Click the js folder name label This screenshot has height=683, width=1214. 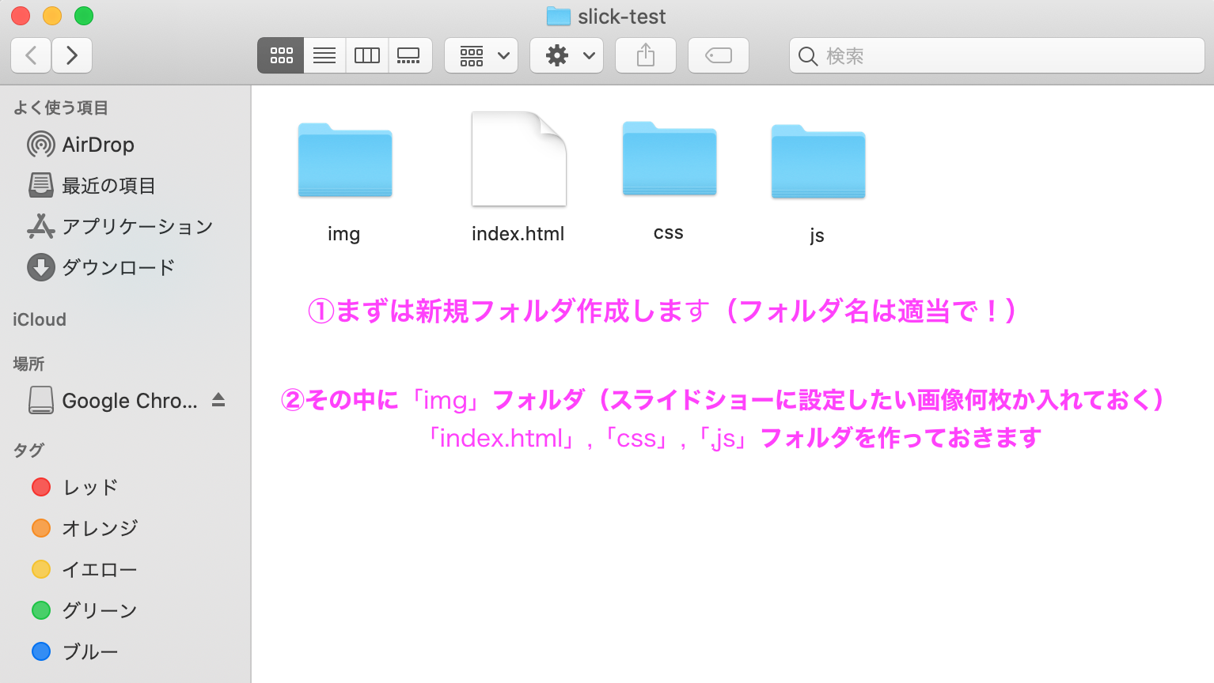point(818,236)
